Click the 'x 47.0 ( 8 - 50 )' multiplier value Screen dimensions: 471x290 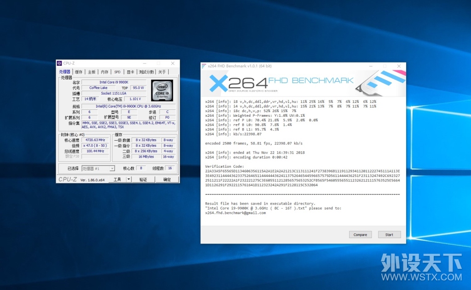click(x=95, y=146)
